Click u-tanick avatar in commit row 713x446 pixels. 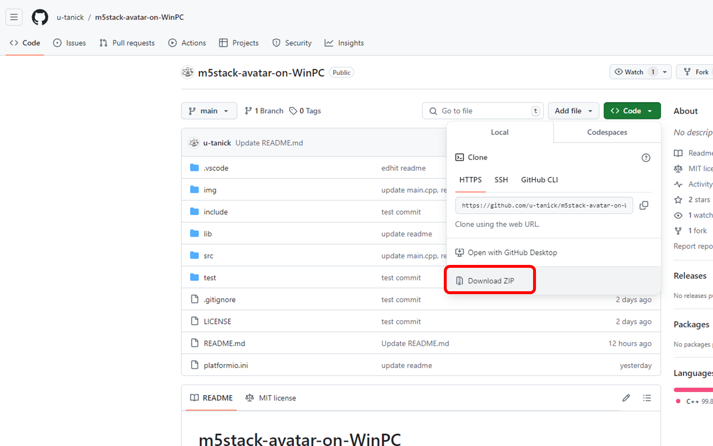pos(194,143)
